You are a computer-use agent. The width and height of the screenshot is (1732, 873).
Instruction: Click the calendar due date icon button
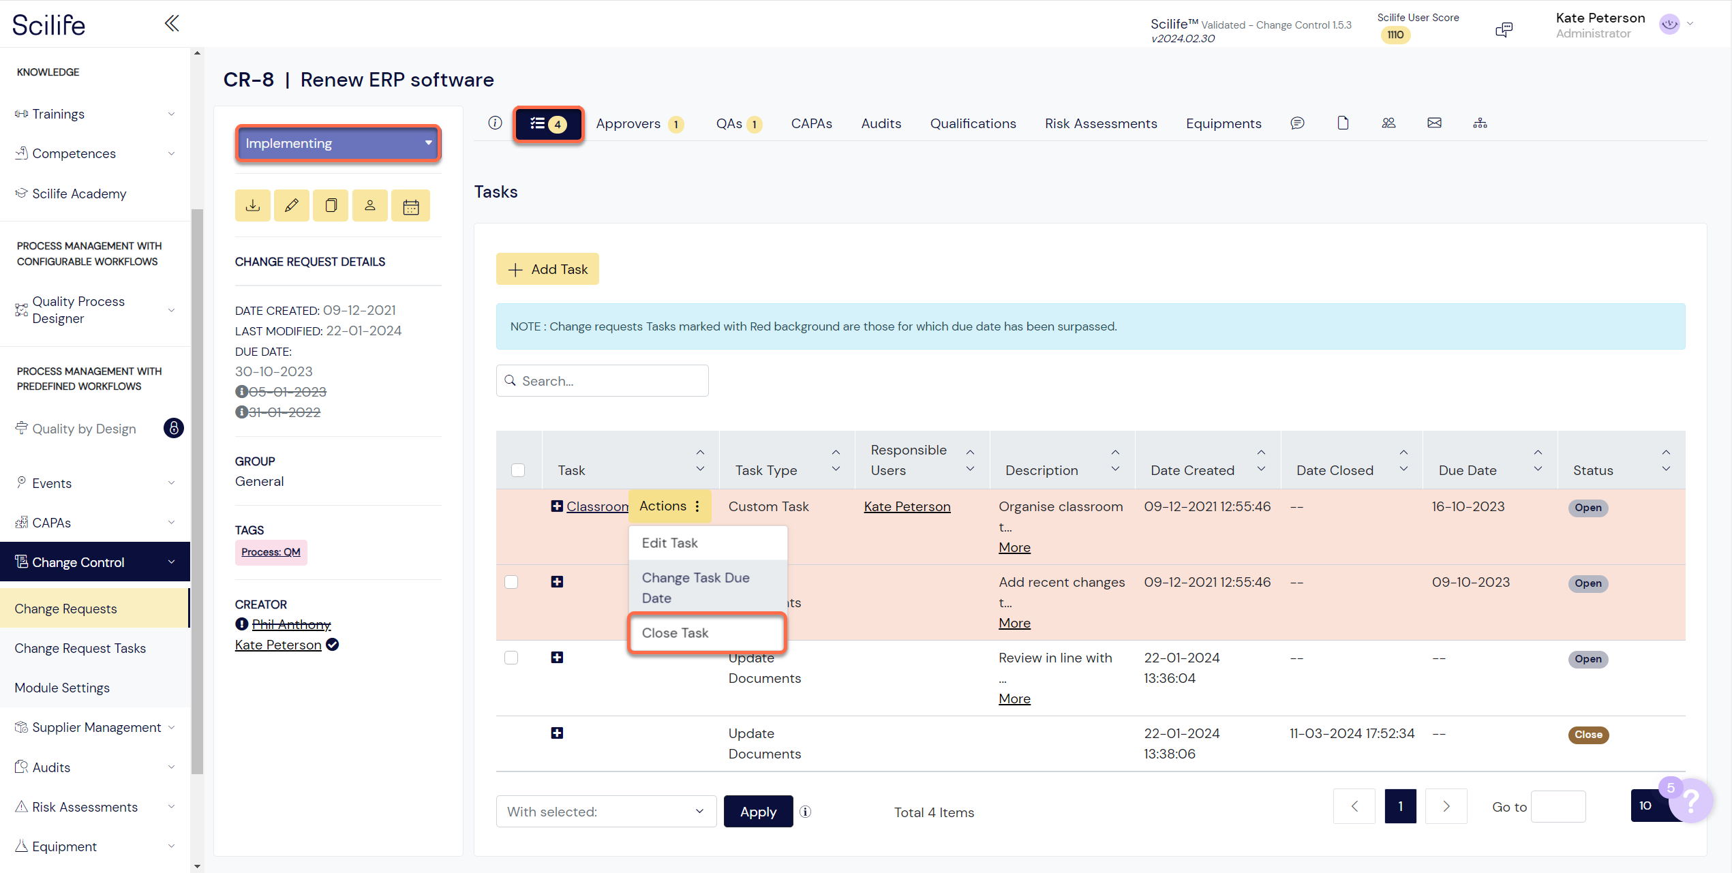411,205
